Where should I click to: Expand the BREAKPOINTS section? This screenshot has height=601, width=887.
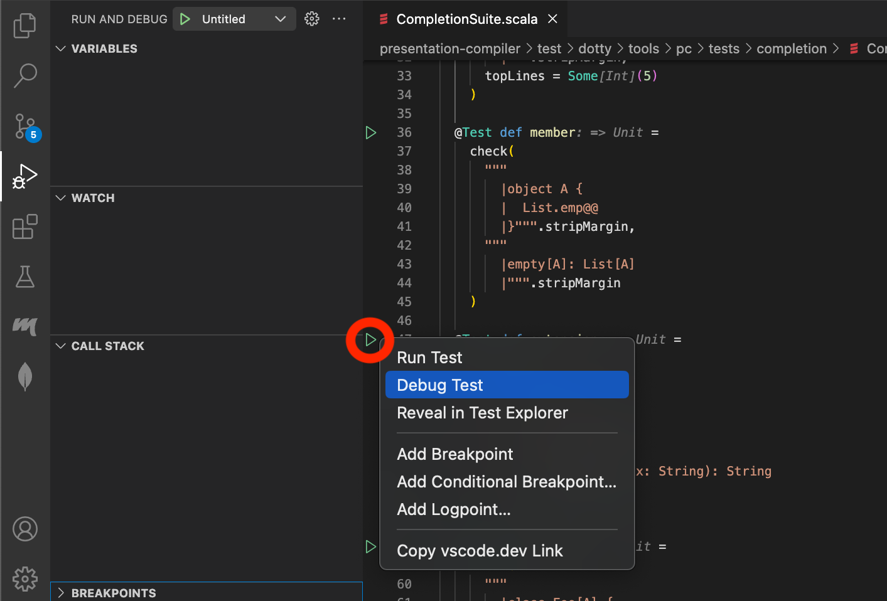(62, 592)
